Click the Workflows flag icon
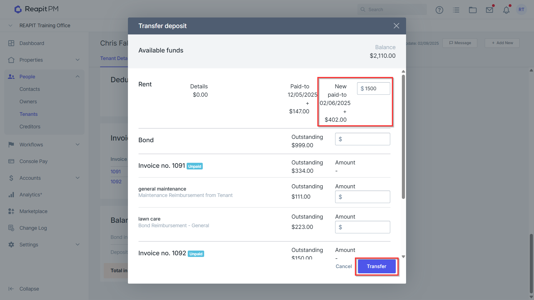The height and width of the screenshot is (300, 534). pyautogui.click(x=11, y=145)
